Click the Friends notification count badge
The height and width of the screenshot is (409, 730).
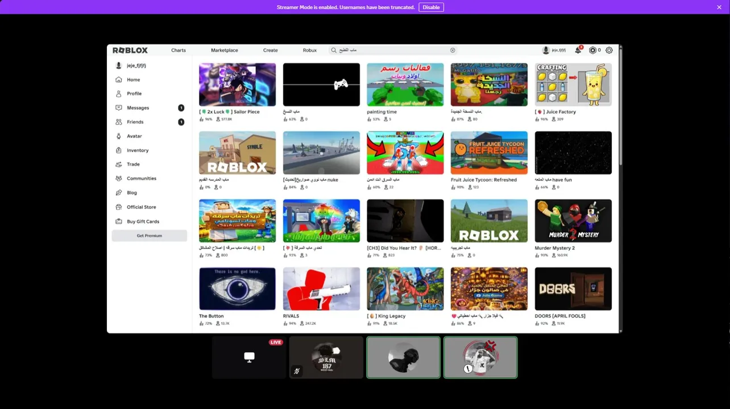pos(181,122)
